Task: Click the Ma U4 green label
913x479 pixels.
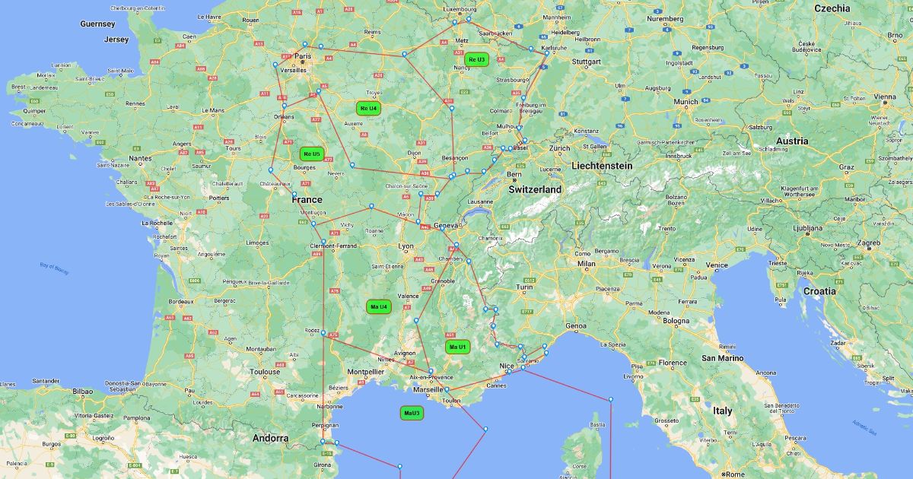Action: tap(378, 306)
